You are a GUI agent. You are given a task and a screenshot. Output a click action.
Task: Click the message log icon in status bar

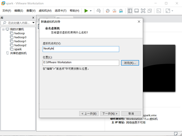[x=176, y=134]
